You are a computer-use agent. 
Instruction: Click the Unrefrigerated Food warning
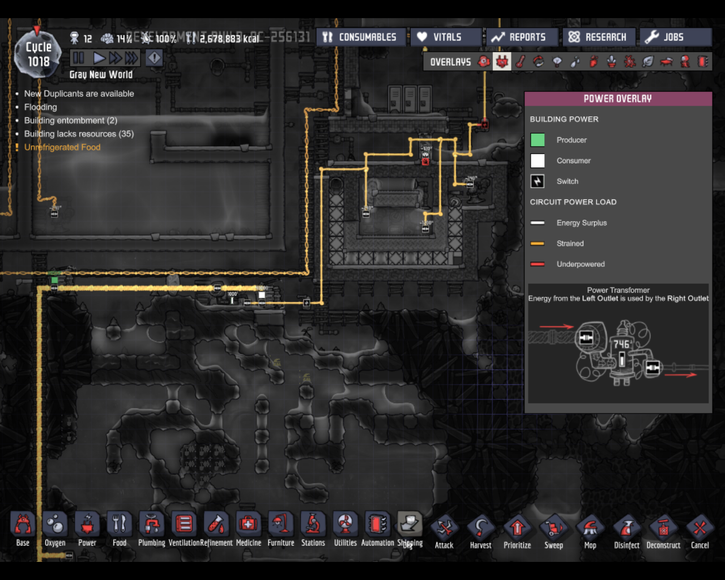pos(62,147)
